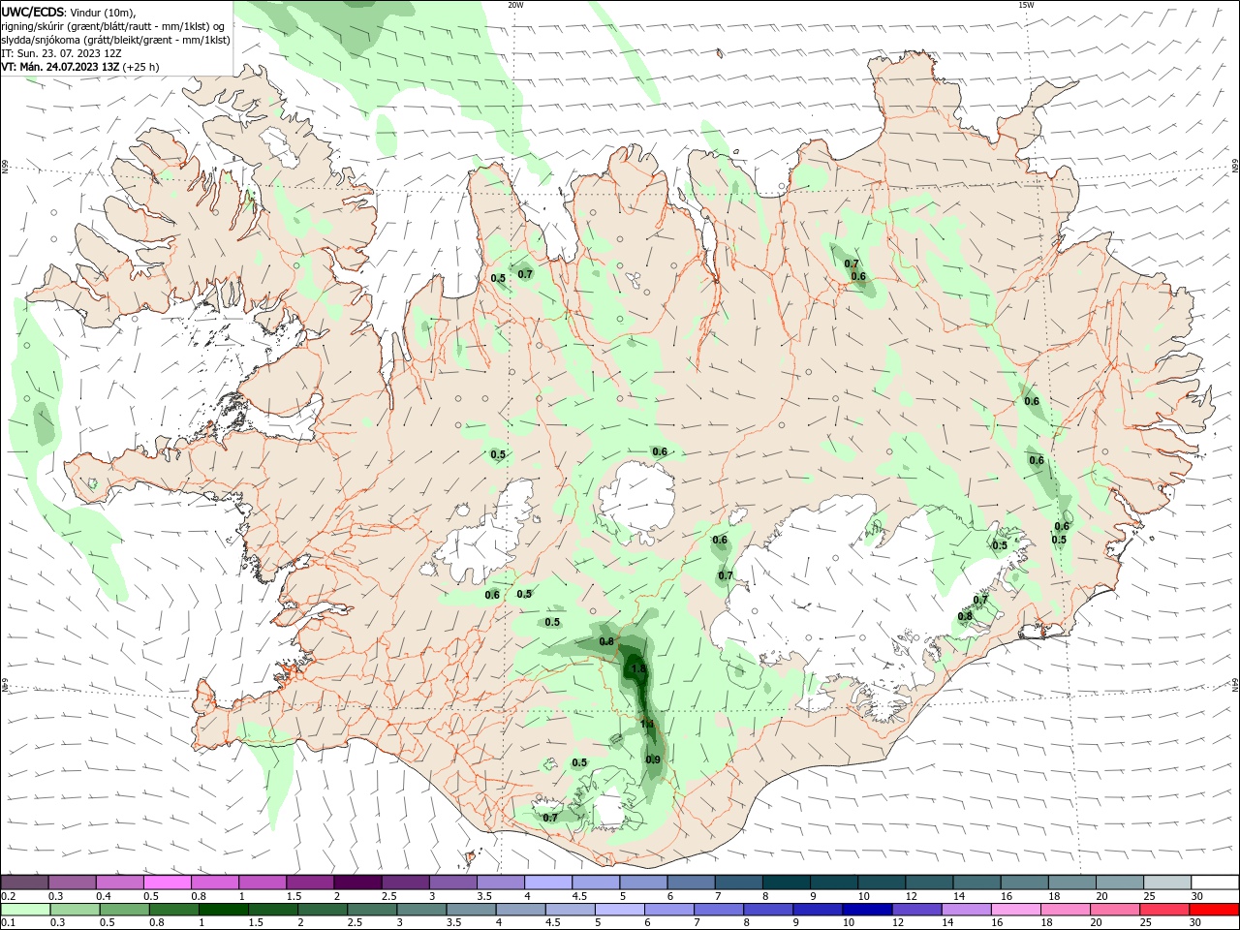Click the red-pink 25 rain legend swatch
Image resolution: width=1240 pixels, height=930 pixels.
(x=1165, y=910)
